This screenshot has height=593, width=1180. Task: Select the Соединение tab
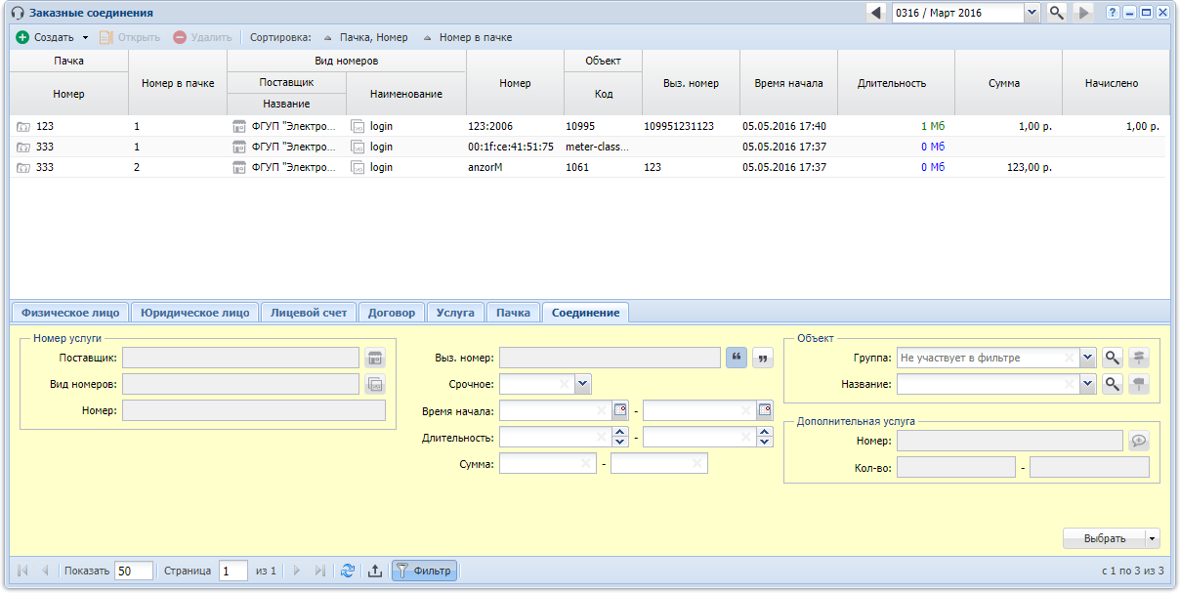tap(585, 313)
